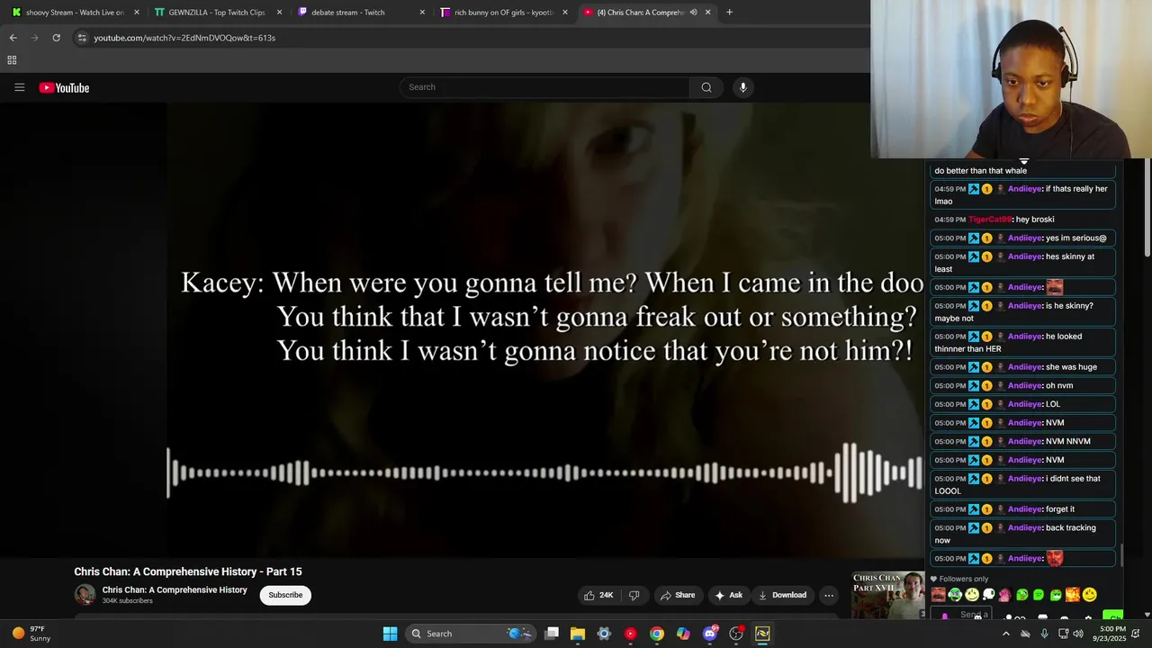Open the Chris Chan Part XVII thumbnail

click(888, 595)
